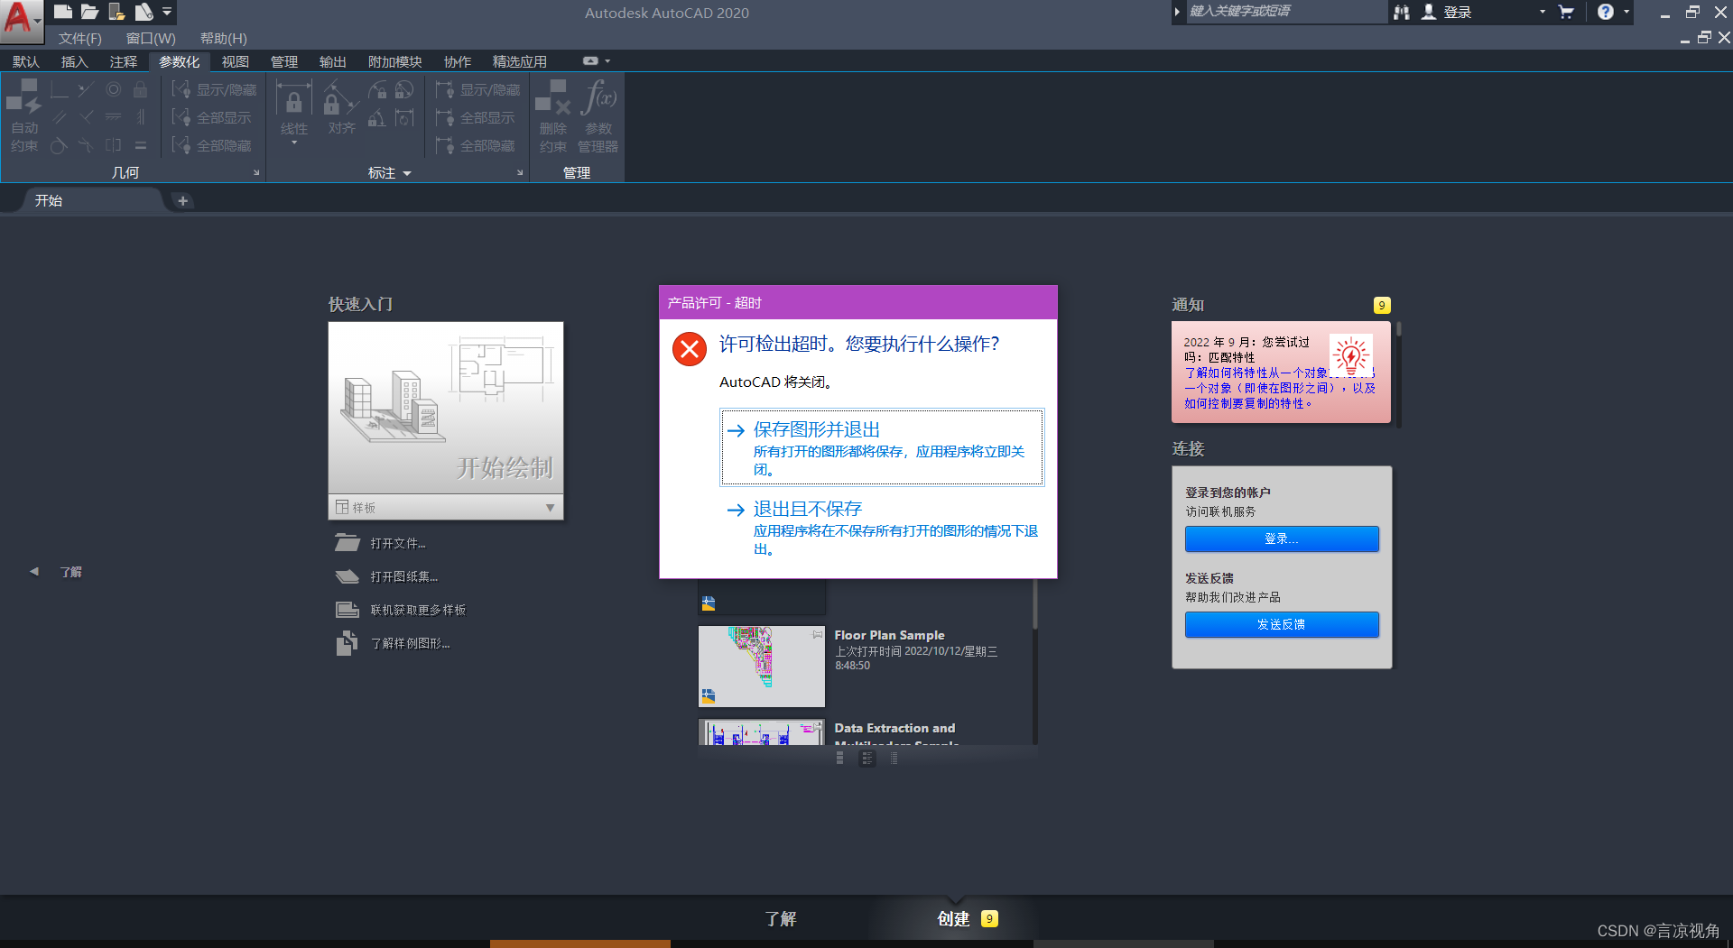Expand the 样板 template dropdown
The image size is (1733, 948).
pos(550,508)
